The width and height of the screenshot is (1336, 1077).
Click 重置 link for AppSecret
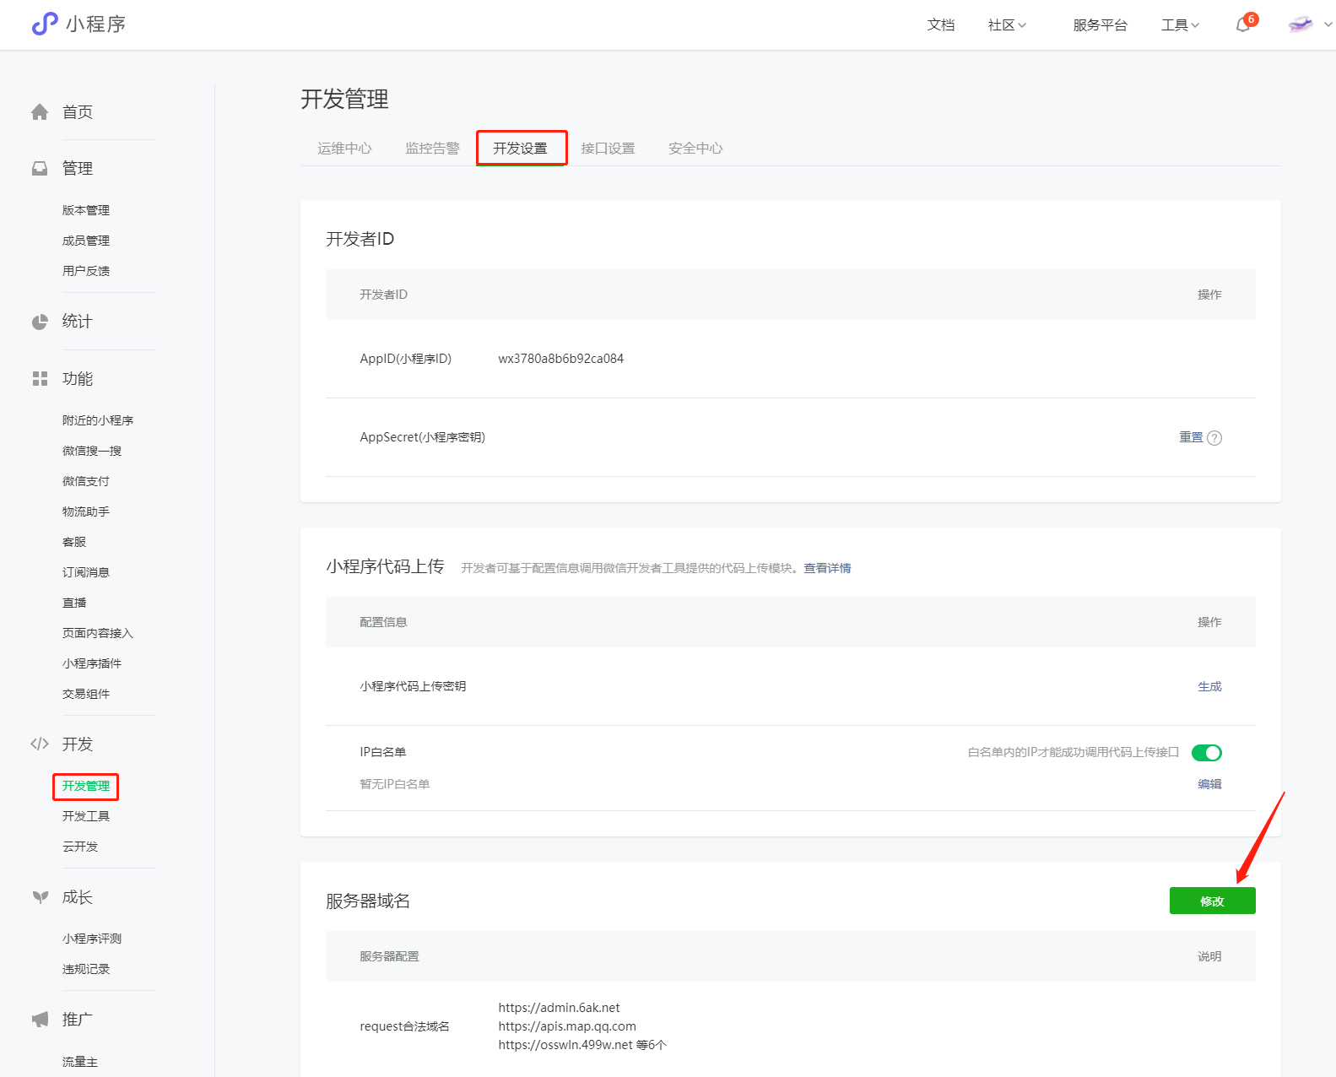pos(1191,437)
